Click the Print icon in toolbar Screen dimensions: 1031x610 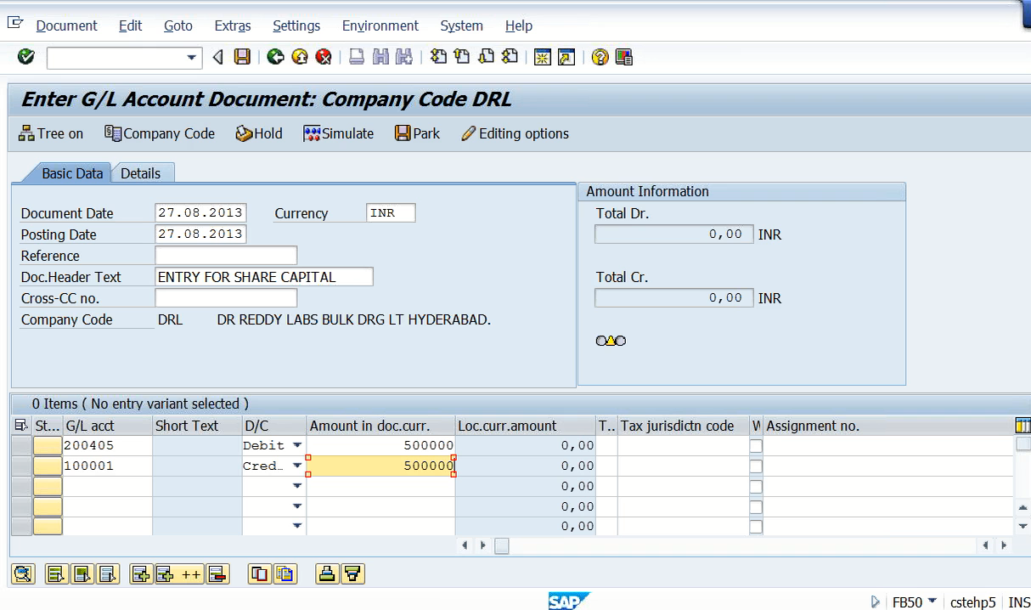(x=357, y=57)
